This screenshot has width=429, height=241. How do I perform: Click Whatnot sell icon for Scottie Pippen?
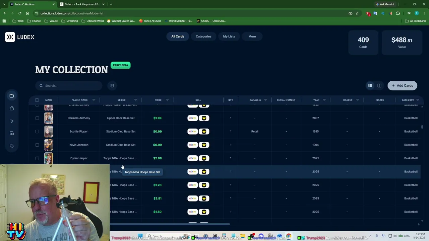[204, 131]
